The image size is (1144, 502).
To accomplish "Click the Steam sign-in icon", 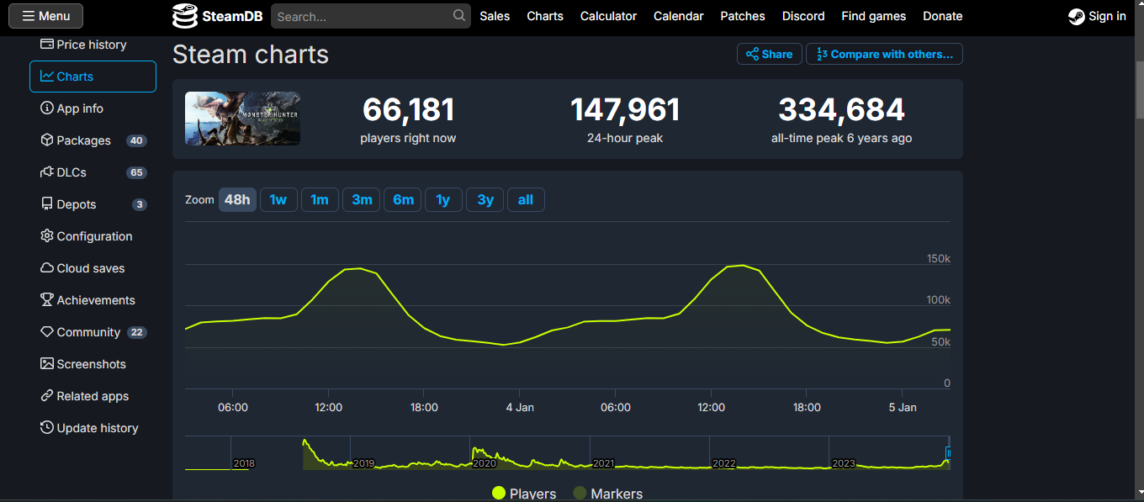I will pos(1076,16).
